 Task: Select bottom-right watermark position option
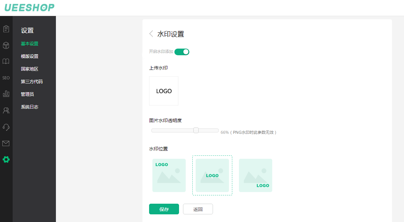pyautogui.click(x=256, y=175)
